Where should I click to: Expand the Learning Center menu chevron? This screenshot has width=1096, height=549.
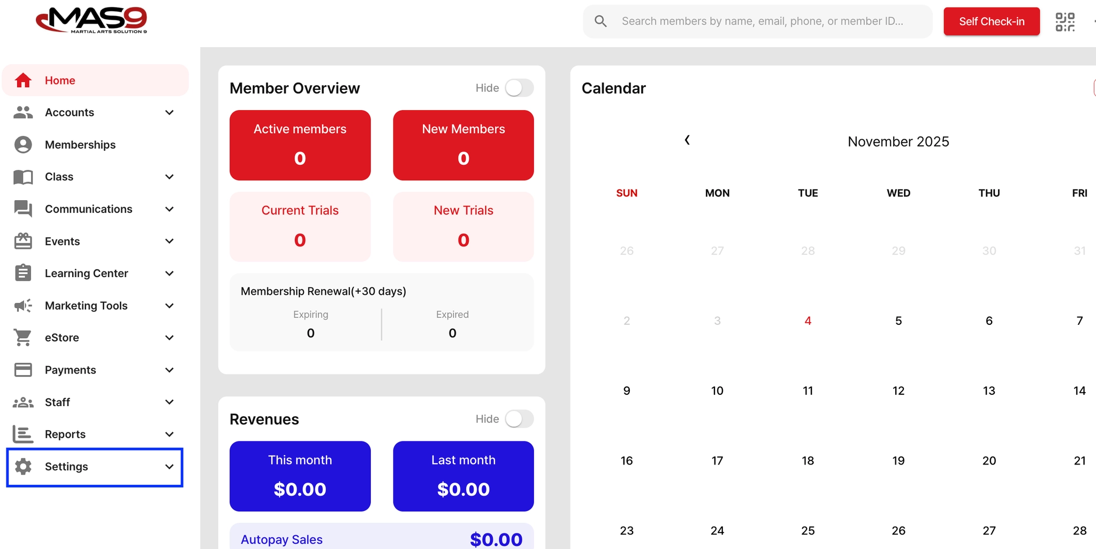pos(170,273)
